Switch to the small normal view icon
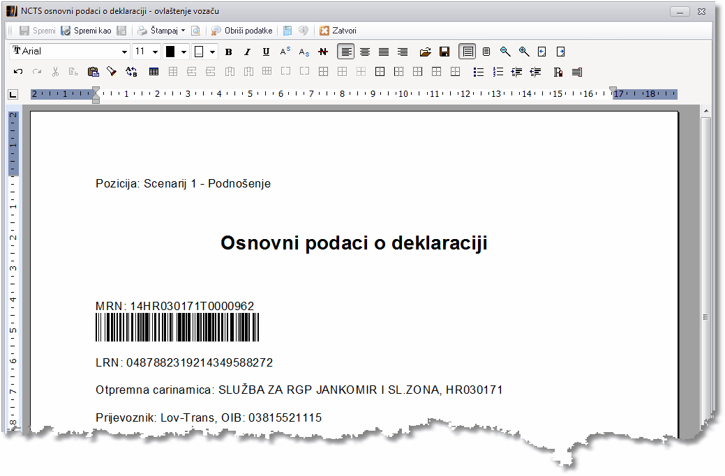Image resolution: width=725 pixels, height=476 pixels. [x=486, y=52]
